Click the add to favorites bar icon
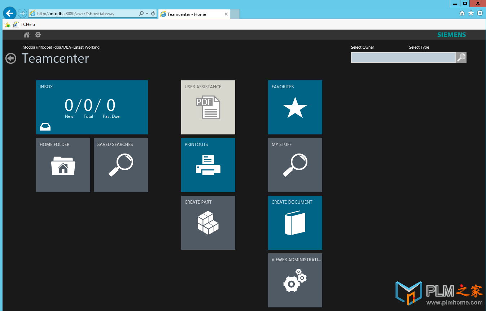 click(8, 25)
